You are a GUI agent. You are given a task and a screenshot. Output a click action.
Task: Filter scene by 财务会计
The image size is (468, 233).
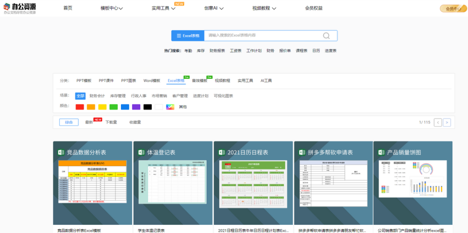click(97, 96)
